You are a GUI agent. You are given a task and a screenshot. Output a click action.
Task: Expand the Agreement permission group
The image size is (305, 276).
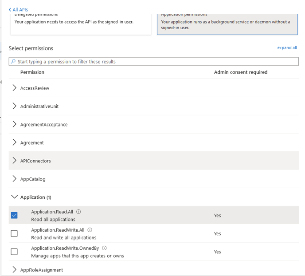click(15, 143)
